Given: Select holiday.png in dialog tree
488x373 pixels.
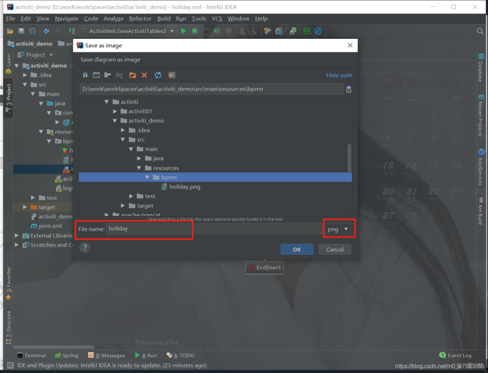Looking at the screenshot, I should click(x=181, y=187).
